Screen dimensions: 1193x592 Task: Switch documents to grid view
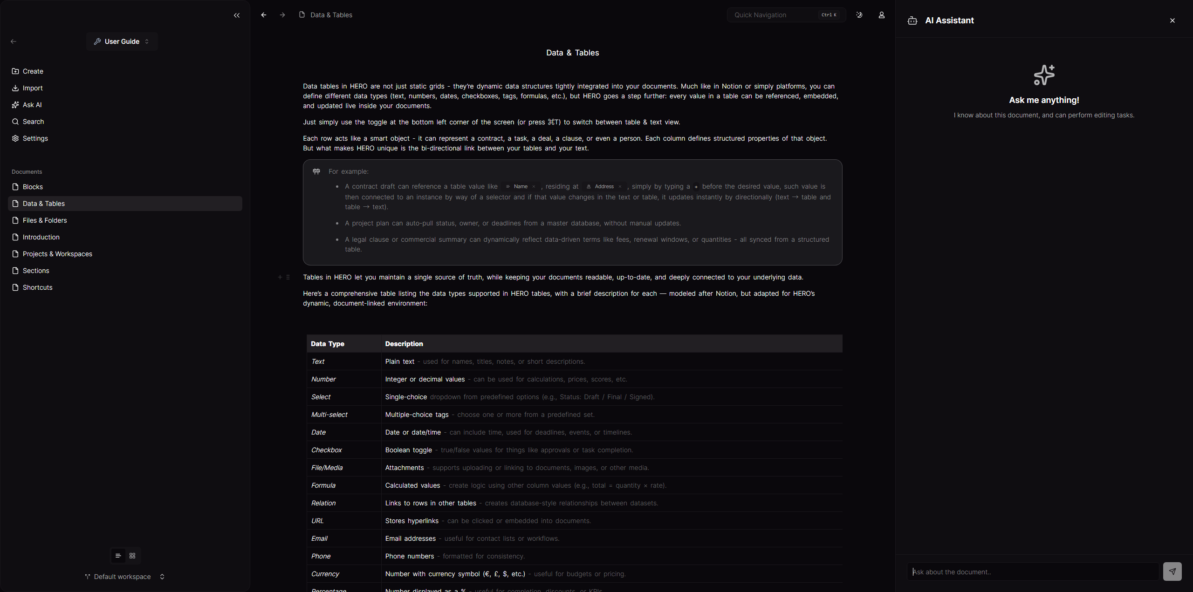[132, 556]
